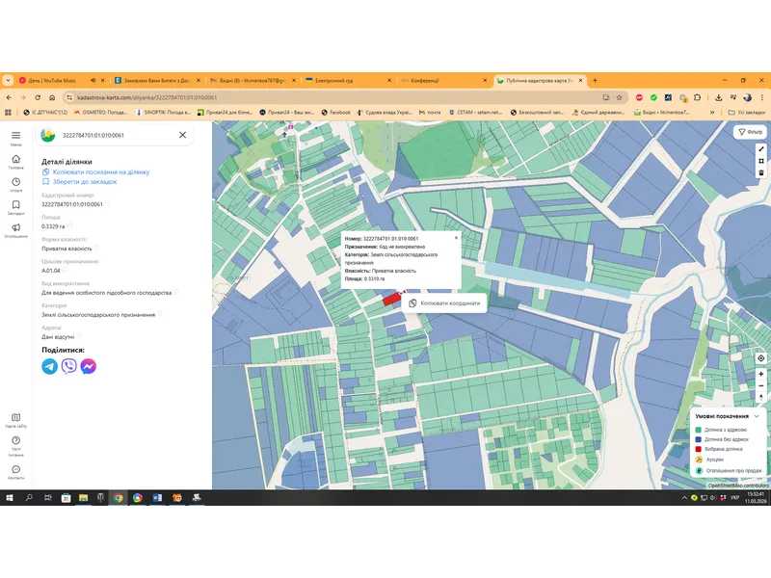
Task: Save parcel to bookmarks (Зберегти до закладок)
Action: click(84, 181)
